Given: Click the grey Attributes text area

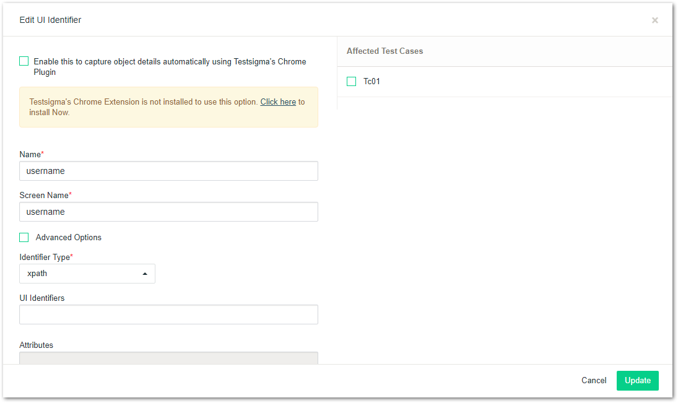Looking at the screenshot, I should 168,358.
